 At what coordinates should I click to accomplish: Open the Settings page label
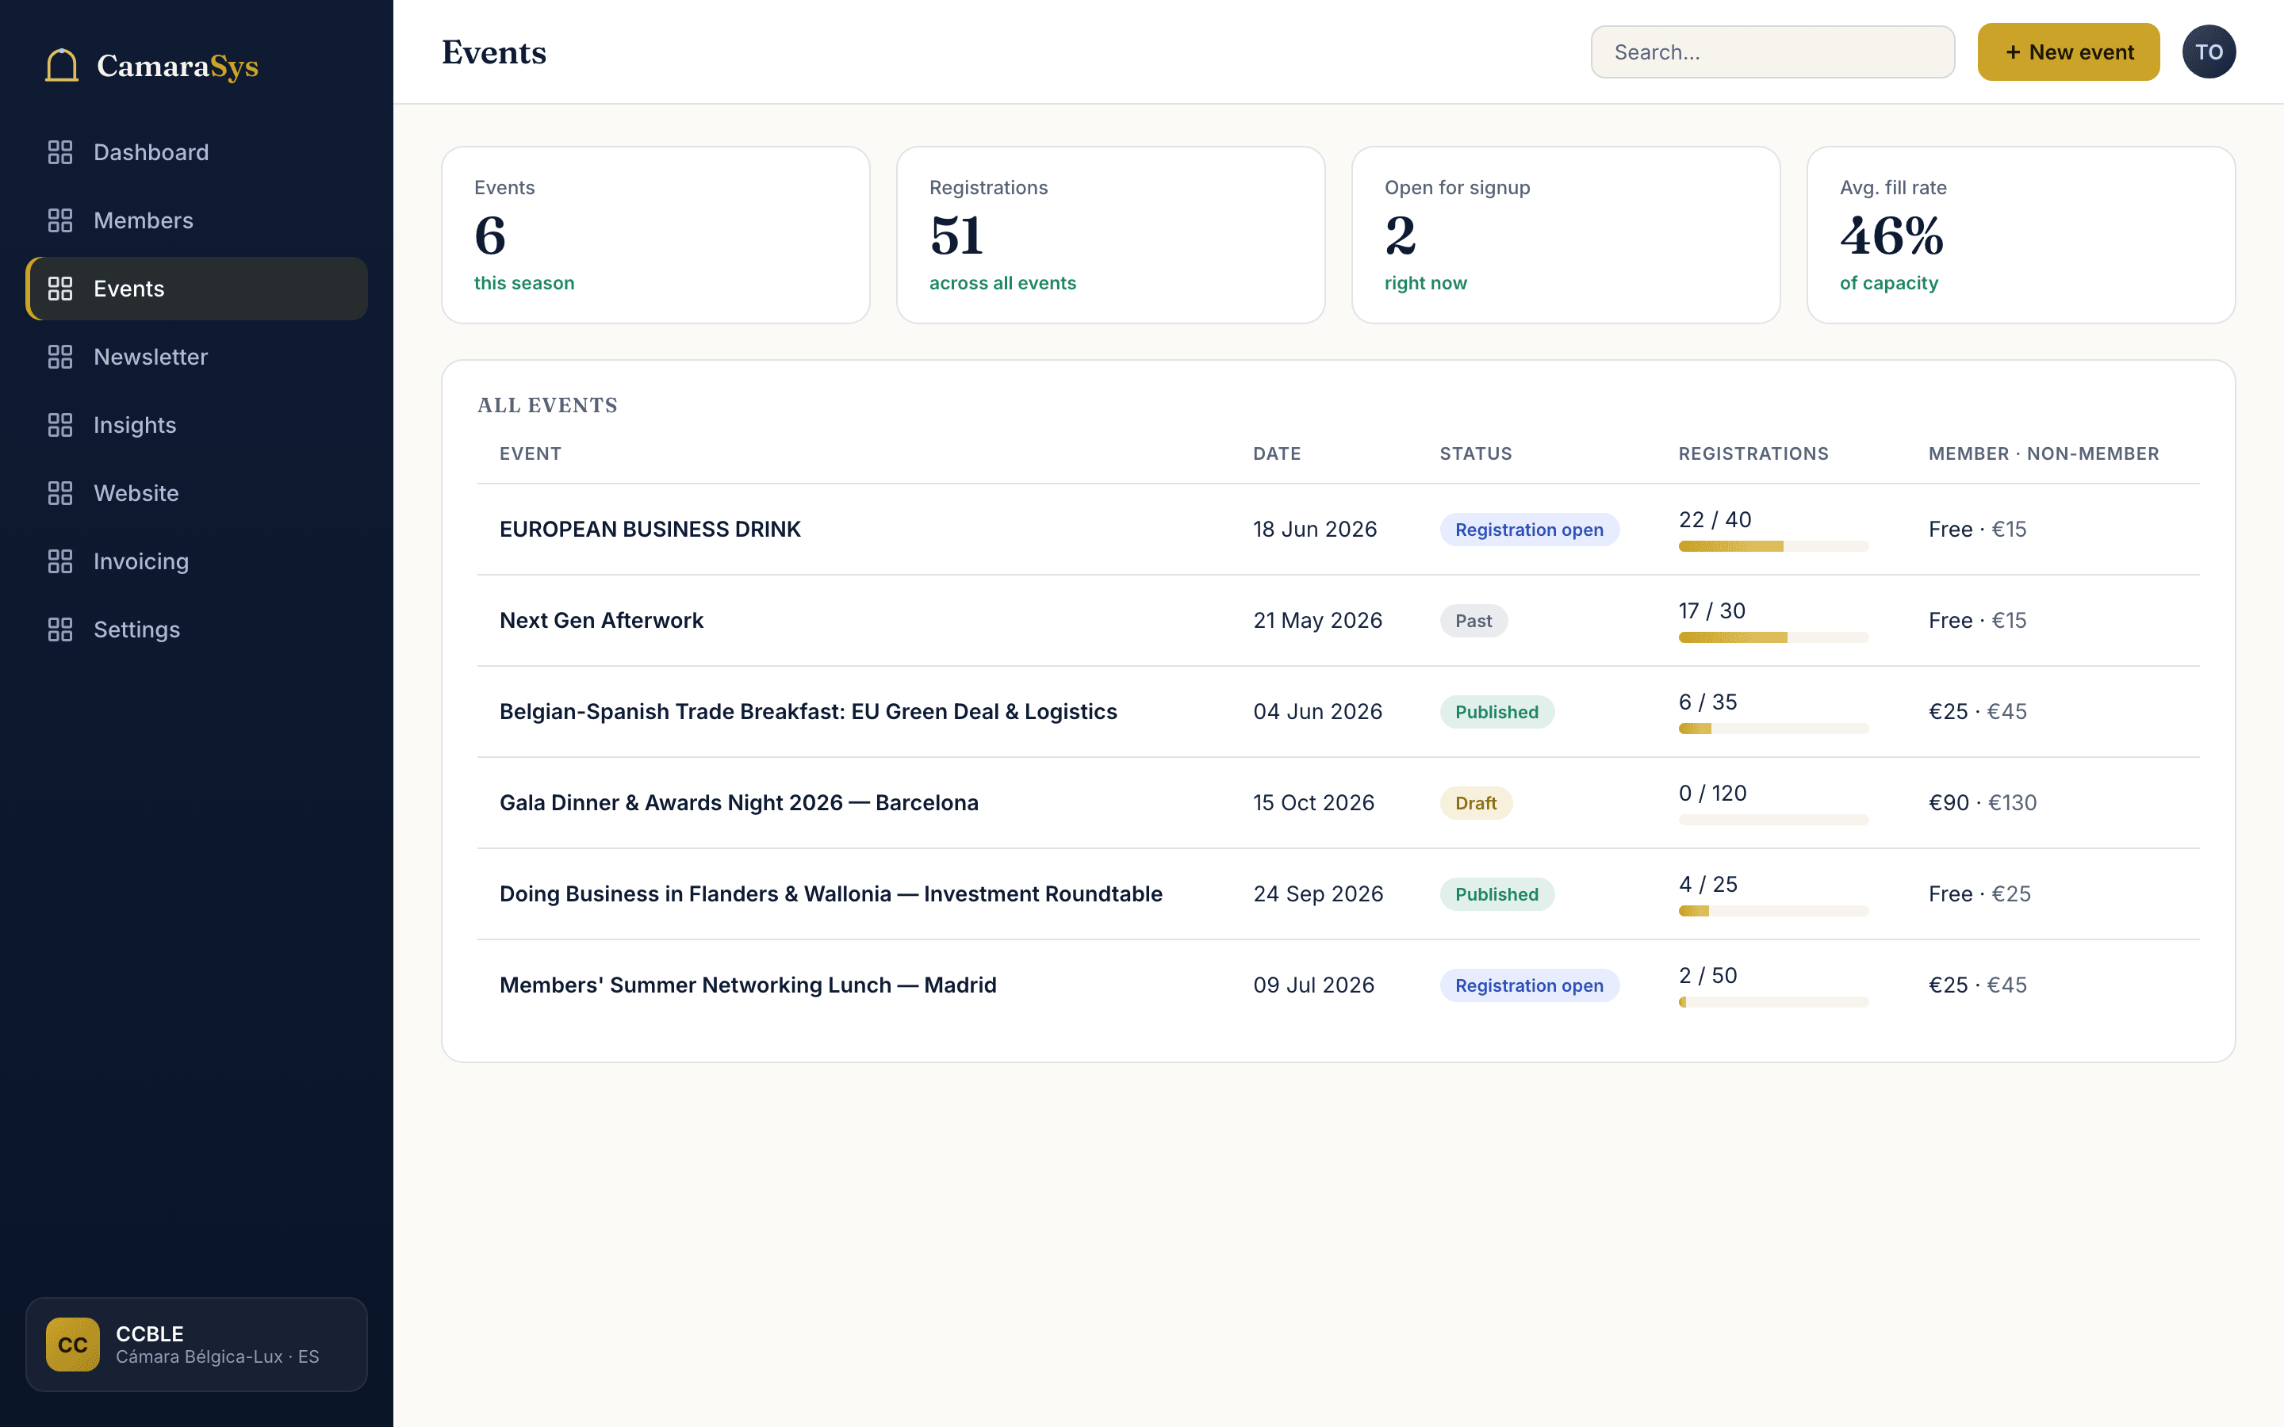tap(137, 629)
